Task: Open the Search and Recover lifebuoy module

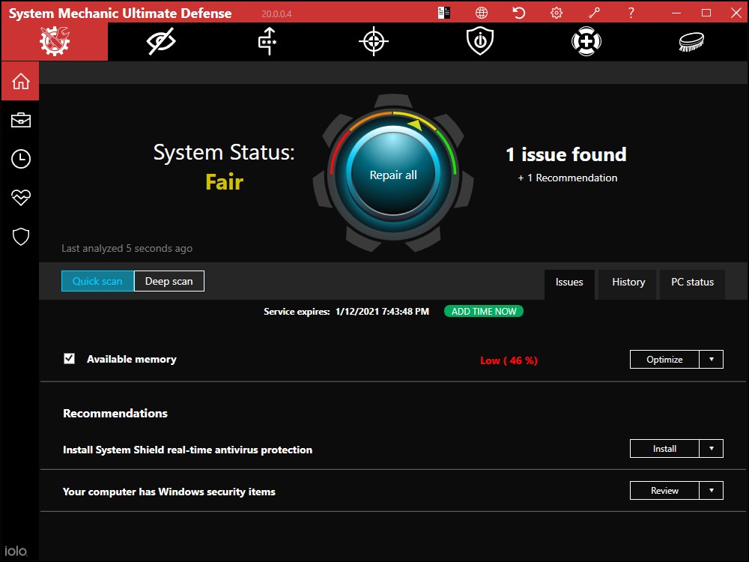Action: [x=586, y=41]
